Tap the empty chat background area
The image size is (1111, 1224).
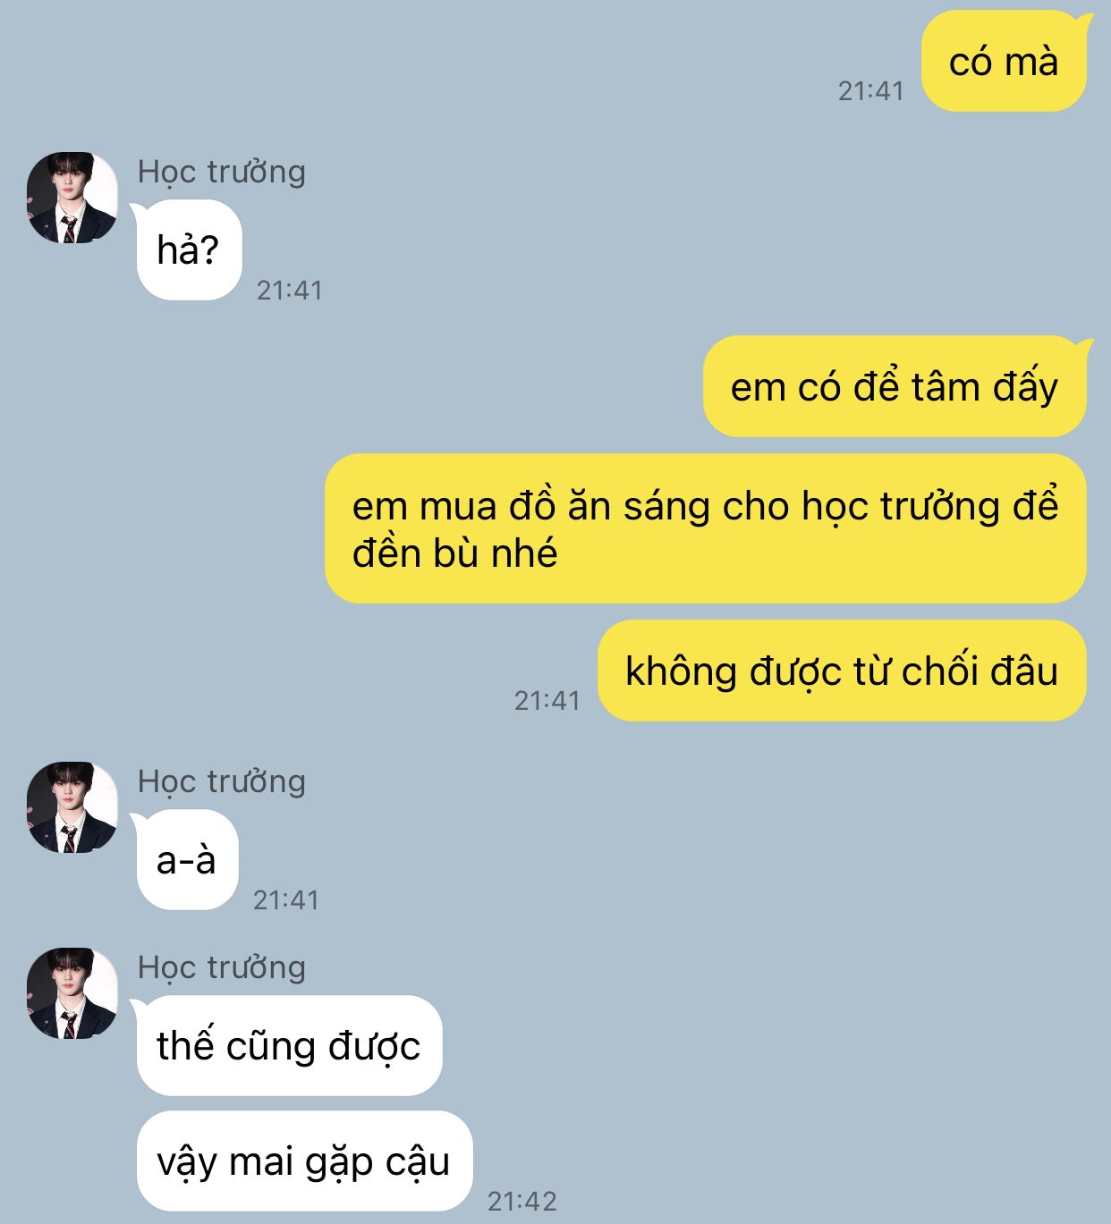(716, 894)
